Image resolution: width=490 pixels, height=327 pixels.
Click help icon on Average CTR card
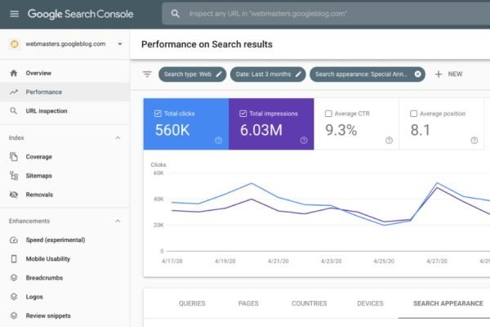(389, 141)
